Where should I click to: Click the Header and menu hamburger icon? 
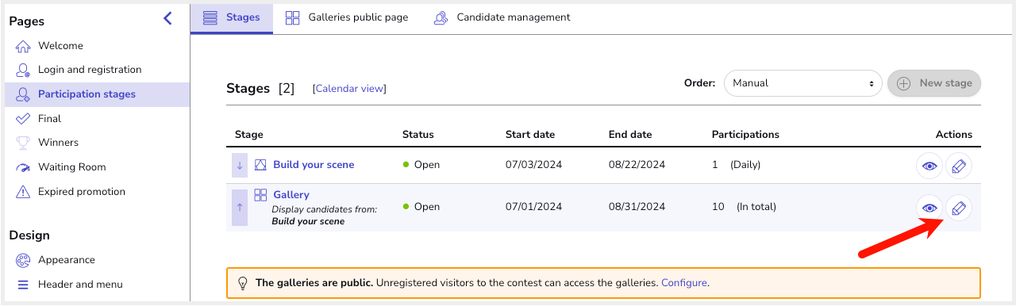[x=23, y=285]
